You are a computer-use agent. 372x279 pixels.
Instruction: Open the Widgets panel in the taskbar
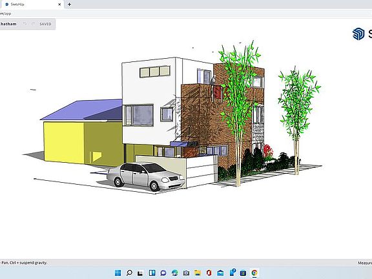[x=152, y=273]
